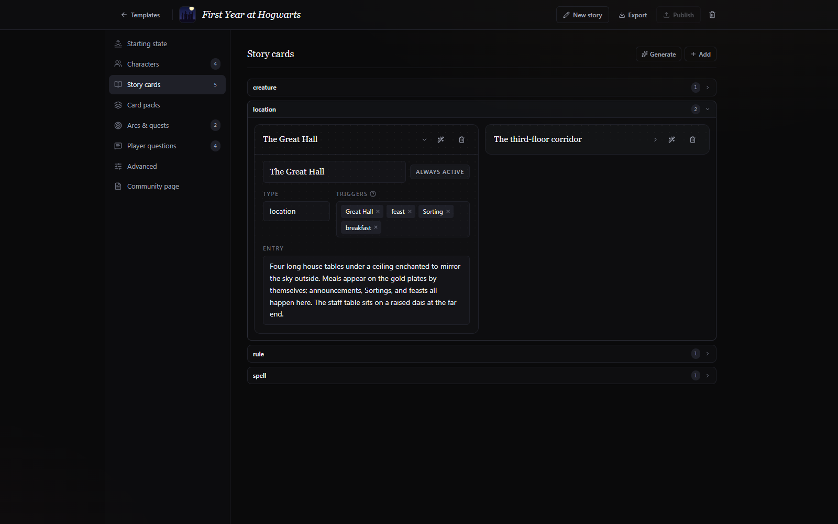838x524 pixels.
Task: Remove the Great Hall trigger tag
Action: click(x=378, y=212)
